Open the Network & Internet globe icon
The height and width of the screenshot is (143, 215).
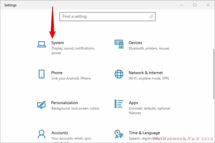click(119, 74)
